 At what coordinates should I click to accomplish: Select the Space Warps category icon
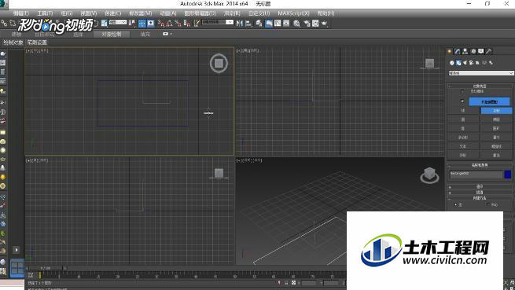(x=484, y=62)
